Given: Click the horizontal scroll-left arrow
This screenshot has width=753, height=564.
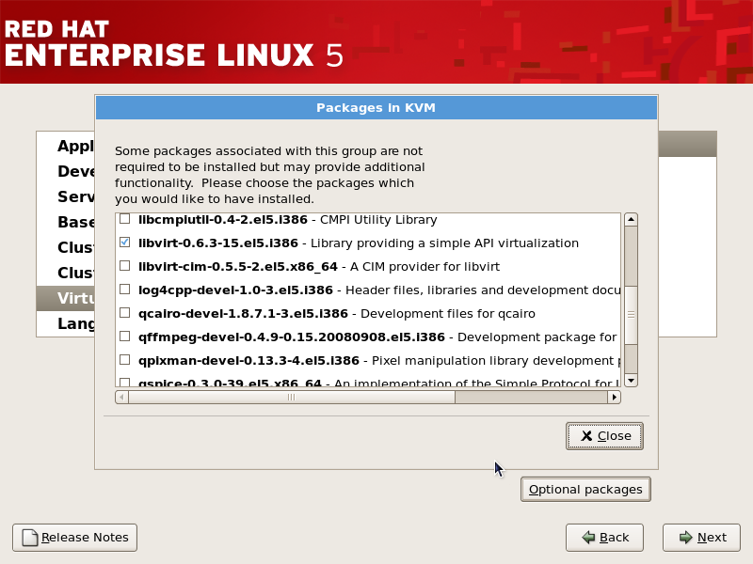Looking at the screenshot, I should point(122,397).
